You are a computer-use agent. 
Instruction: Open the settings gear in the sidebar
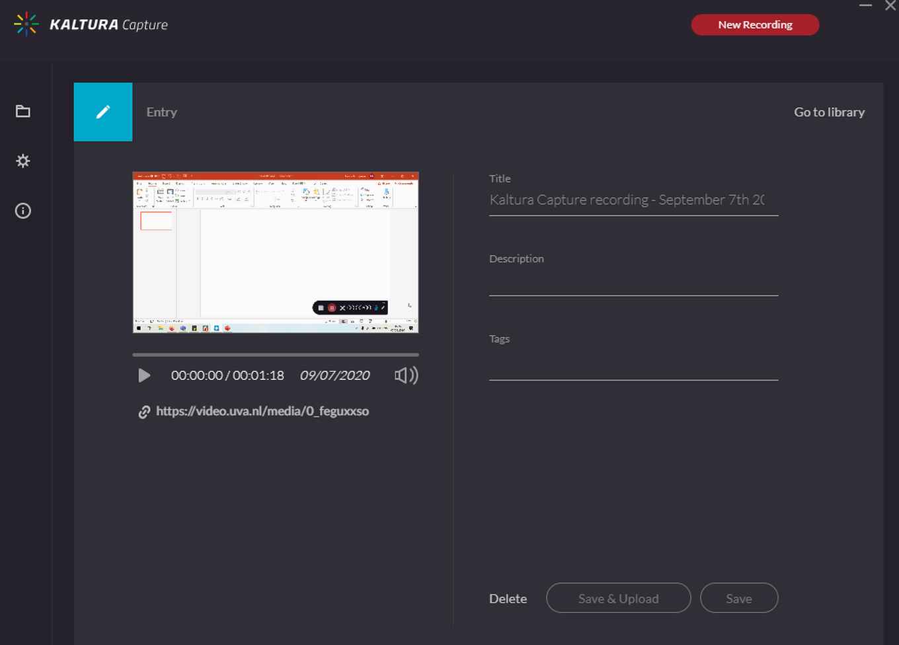pyautogui.click(x=22, y=161)
